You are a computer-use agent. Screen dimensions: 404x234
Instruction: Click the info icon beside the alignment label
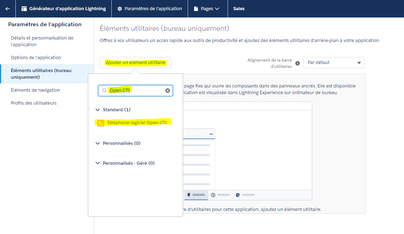[x=298, y=63]
